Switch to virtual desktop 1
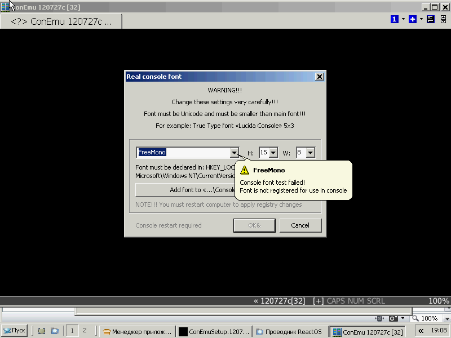The image size is (451, 338). click(x=72, y=331)
